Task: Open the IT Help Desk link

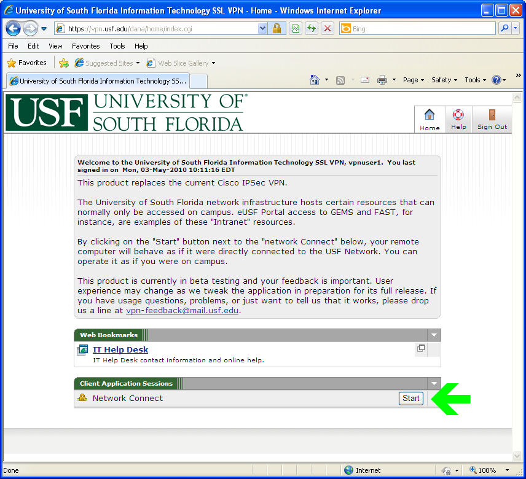Action: [120, 349]
